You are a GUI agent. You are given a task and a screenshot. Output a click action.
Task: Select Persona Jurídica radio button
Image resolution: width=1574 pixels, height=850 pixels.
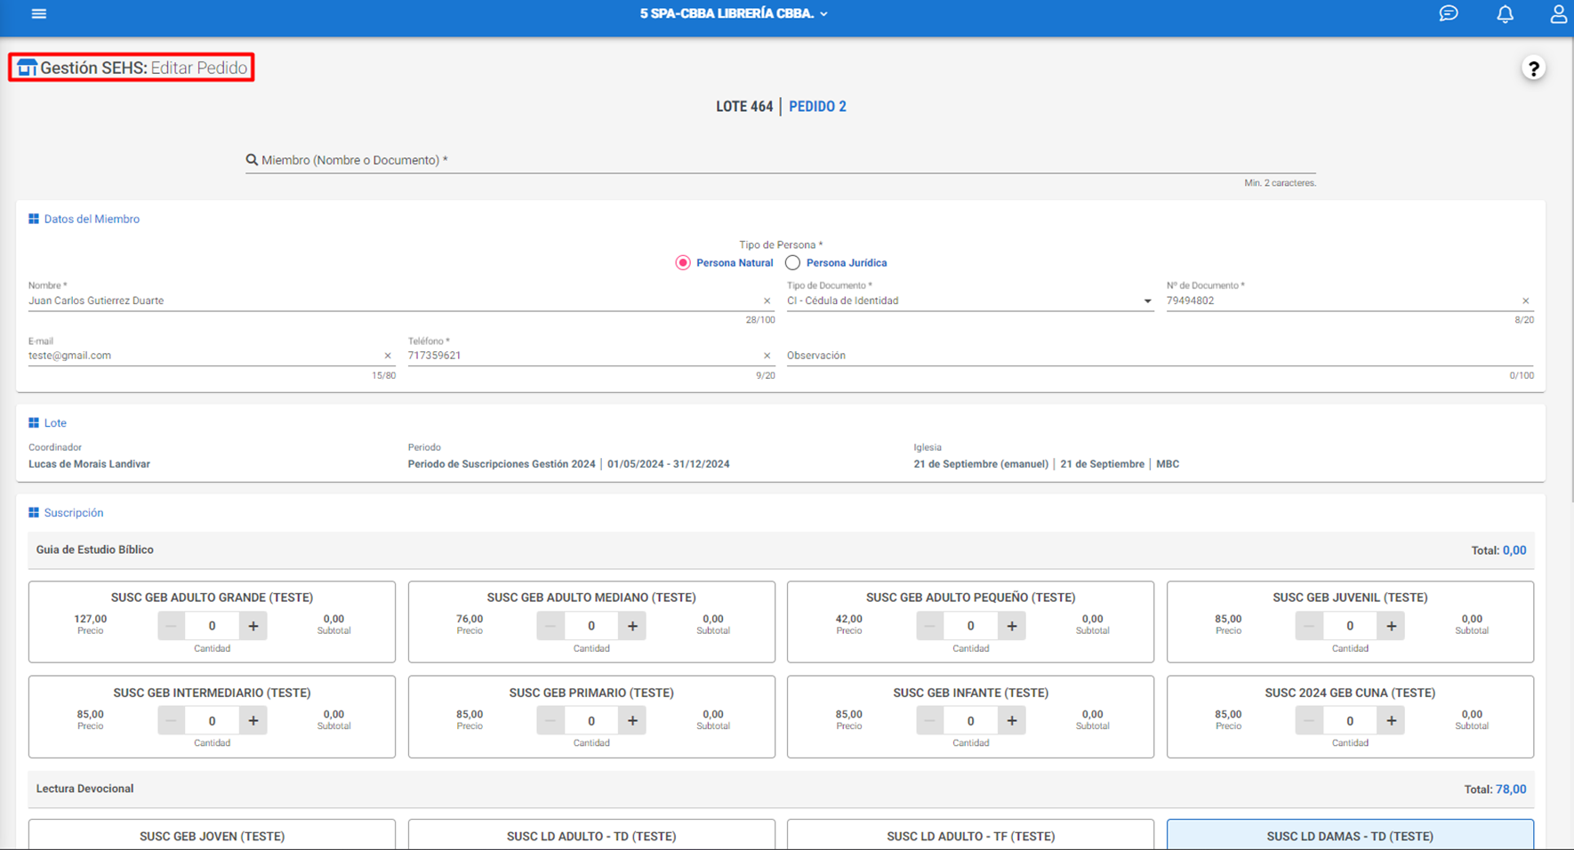(792, 263)
